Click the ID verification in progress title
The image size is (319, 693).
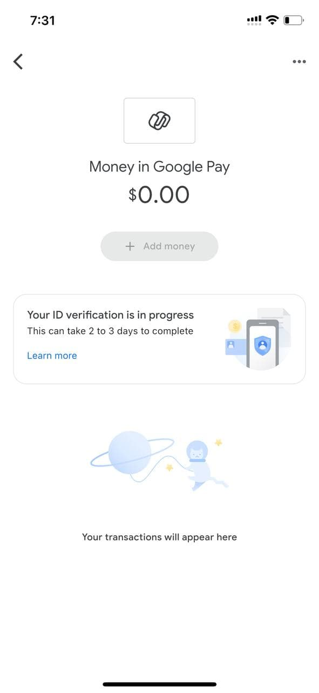pyautogui.click(x=111, y=315)
